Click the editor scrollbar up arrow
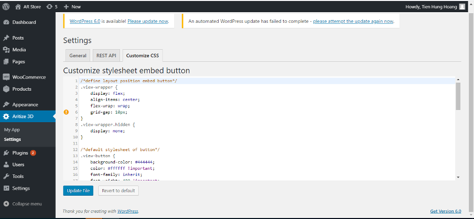474x219 pixels. [x=458, y=80]
